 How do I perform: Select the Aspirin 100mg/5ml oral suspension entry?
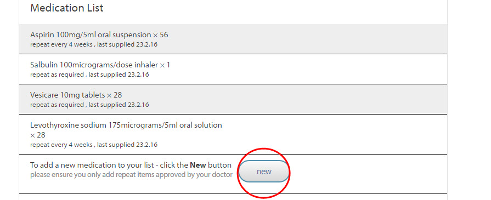[233, 39]
